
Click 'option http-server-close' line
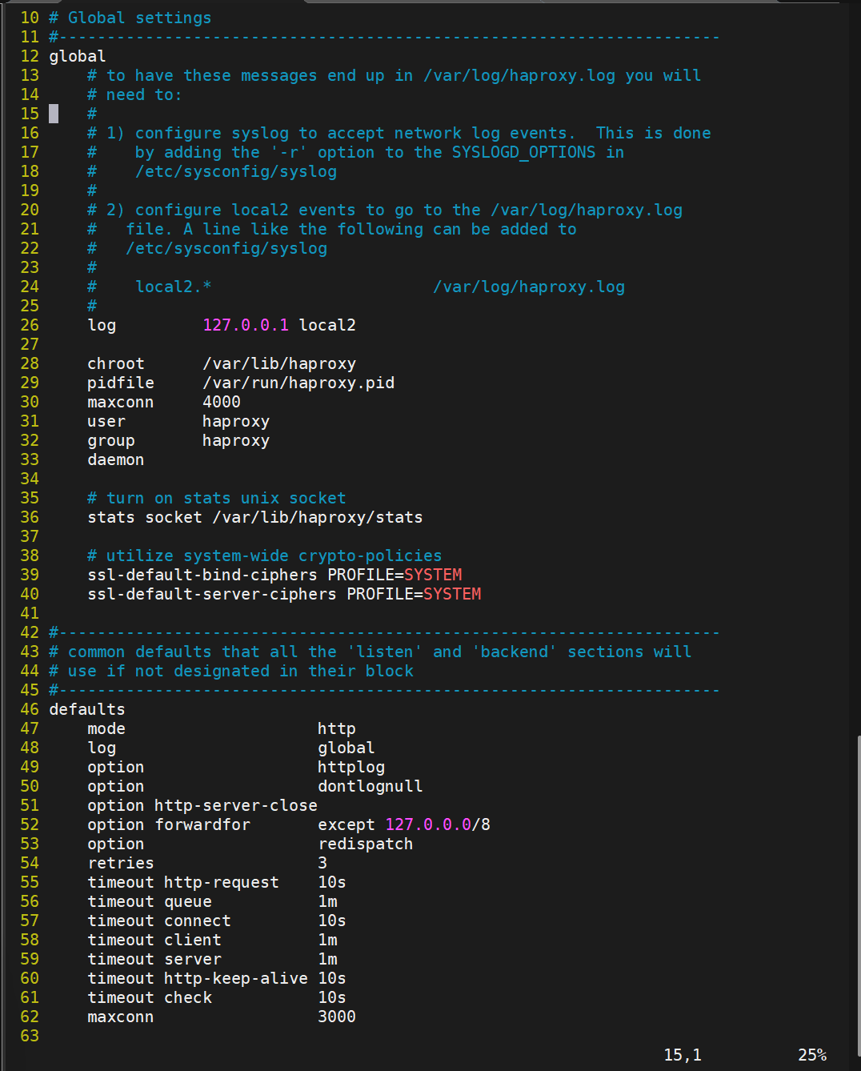coord(202,805)
